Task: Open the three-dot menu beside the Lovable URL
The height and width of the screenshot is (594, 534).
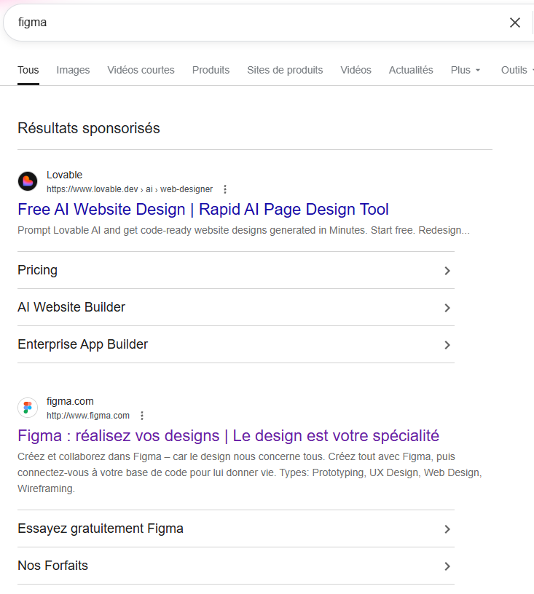Action: (x=225, y=189)
